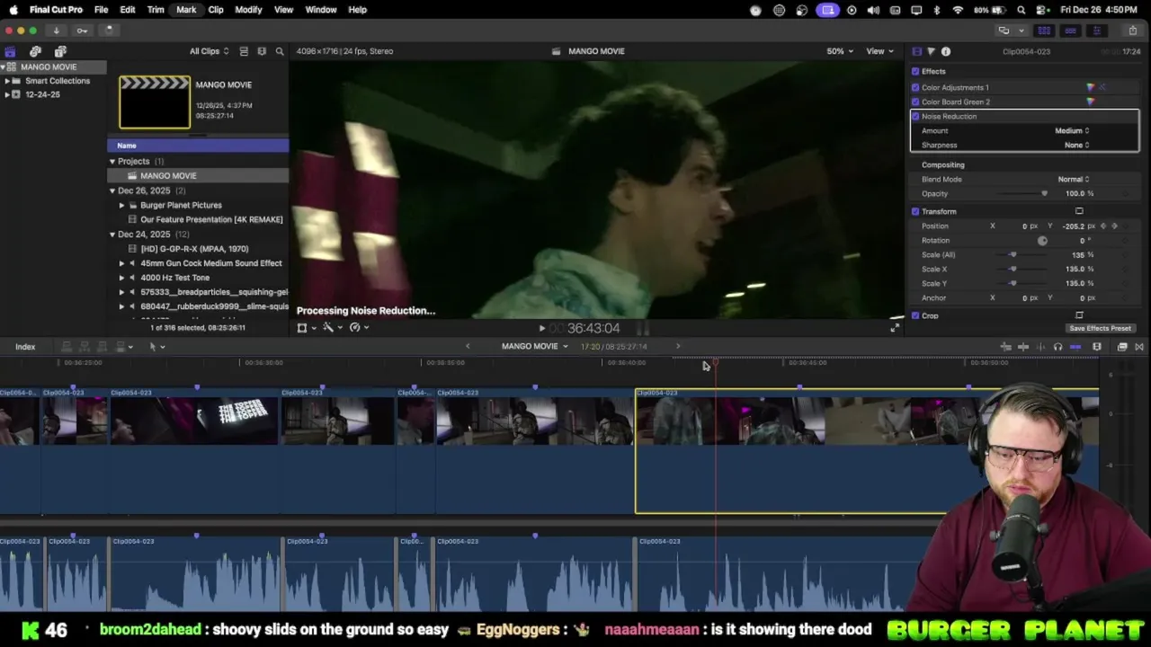Image resolution: width=1151 pixels, height=647 pixels.
Task: Expand the 12-24-25 event
Action: tap(7, 94)
